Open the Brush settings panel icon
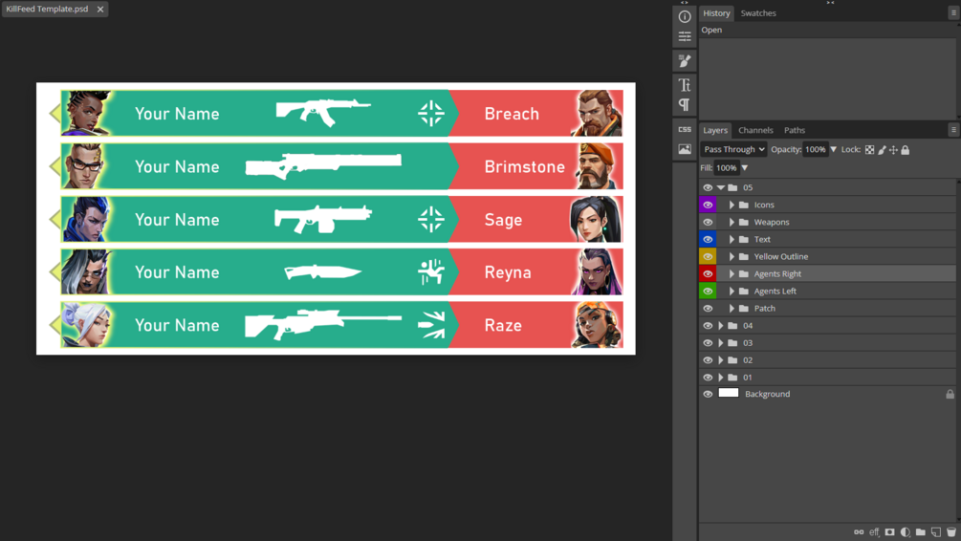Viewport: 961px width, 541px height. click(685, 60)
